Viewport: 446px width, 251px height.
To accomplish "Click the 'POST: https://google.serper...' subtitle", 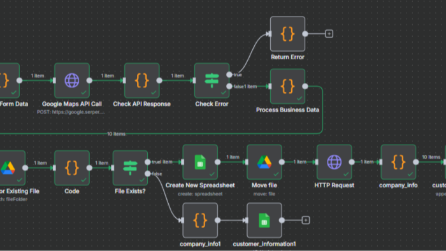I will pyautogui.click(x=71, y=112).
